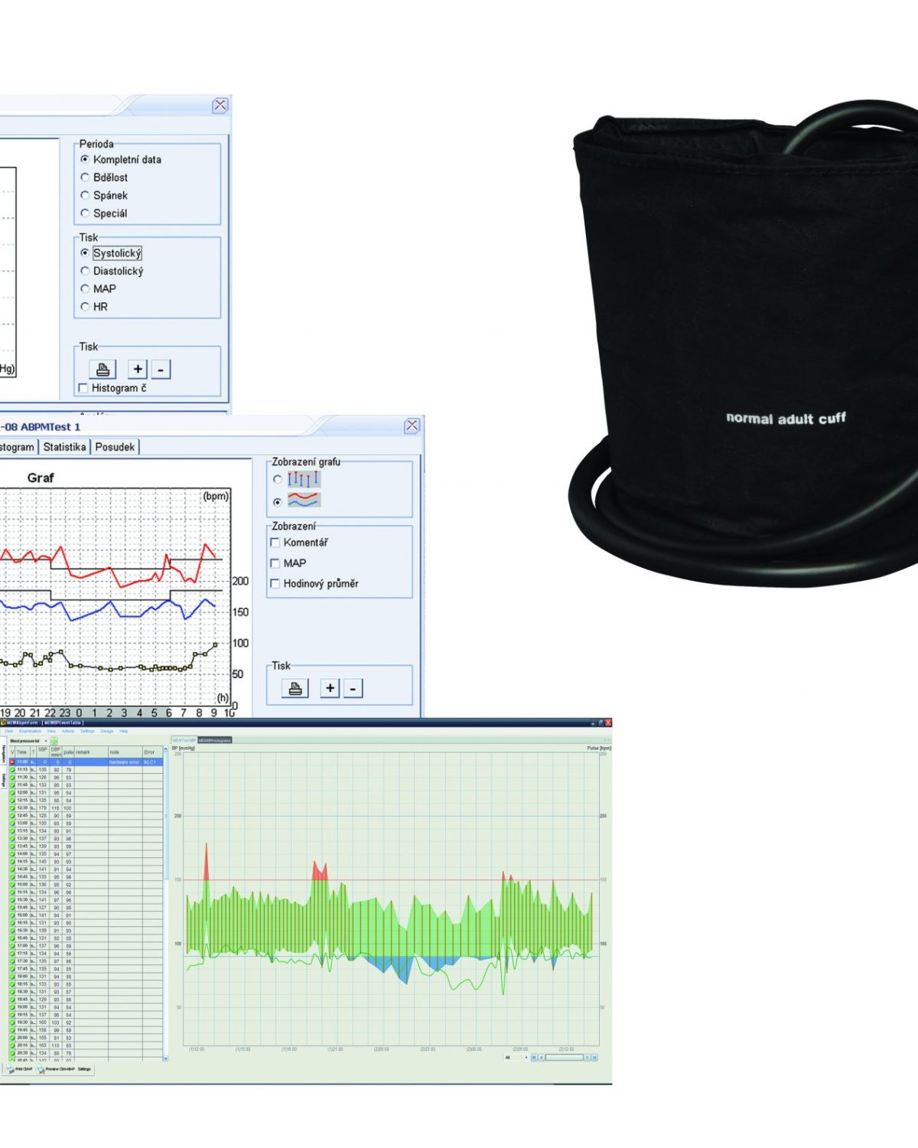Click the minus button in the histogram Tisk group

(161, 369)
